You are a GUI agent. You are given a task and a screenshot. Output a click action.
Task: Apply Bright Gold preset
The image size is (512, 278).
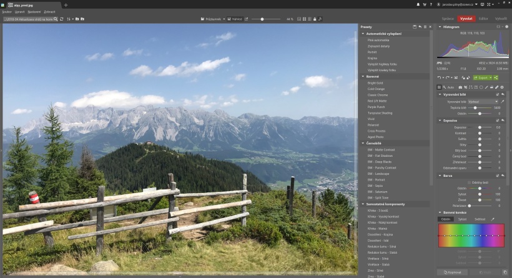tap(375, 83)
